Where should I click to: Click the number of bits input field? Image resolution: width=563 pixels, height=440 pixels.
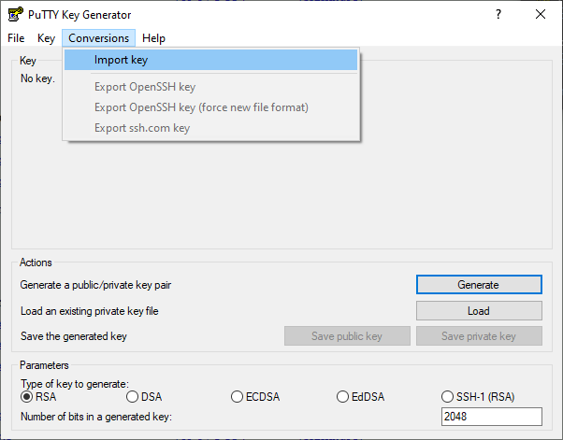tap(492, 417)
